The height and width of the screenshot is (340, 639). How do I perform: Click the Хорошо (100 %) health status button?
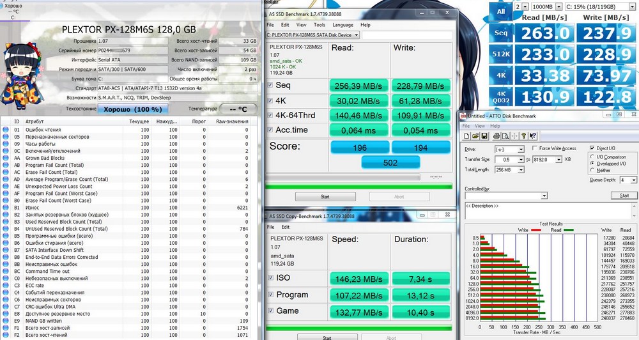coord(132,109)
